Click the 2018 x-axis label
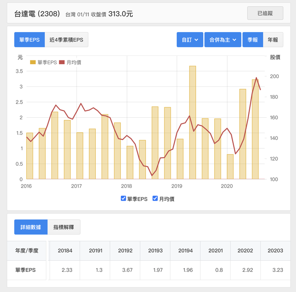 (127, 186)
